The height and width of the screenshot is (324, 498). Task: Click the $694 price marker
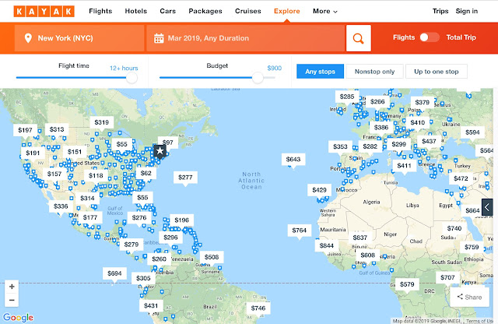pos(114,273)
